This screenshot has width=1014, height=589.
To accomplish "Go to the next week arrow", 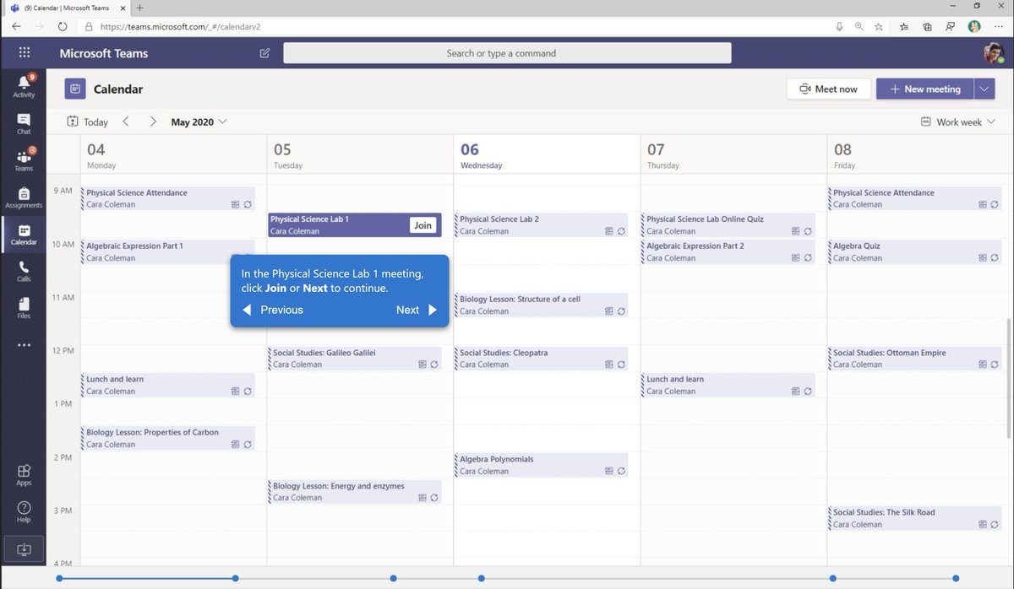I will 153,122.
